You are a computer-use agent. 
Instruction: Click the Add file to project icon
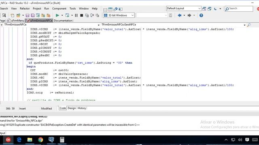(43, 15)
